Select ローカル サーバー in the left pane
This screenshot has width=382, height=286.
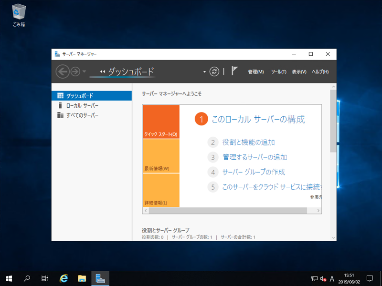92,105
